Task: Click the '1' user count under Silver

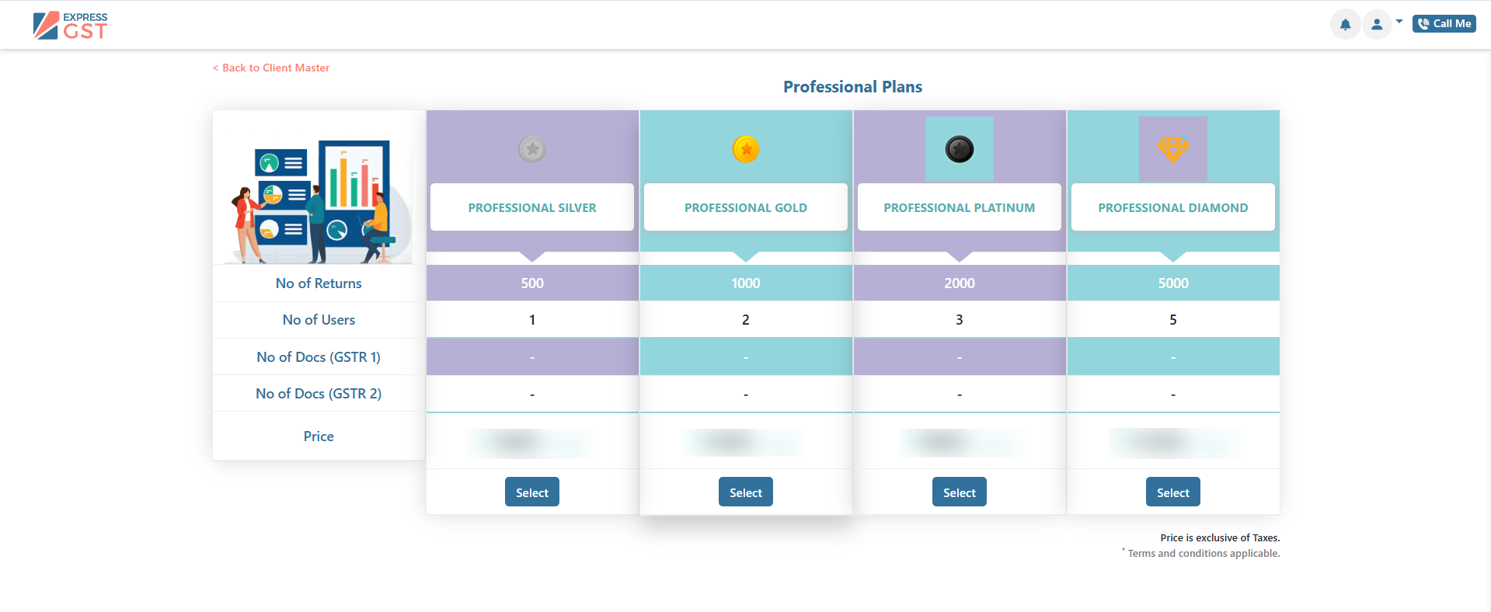Action: (532, 320)
